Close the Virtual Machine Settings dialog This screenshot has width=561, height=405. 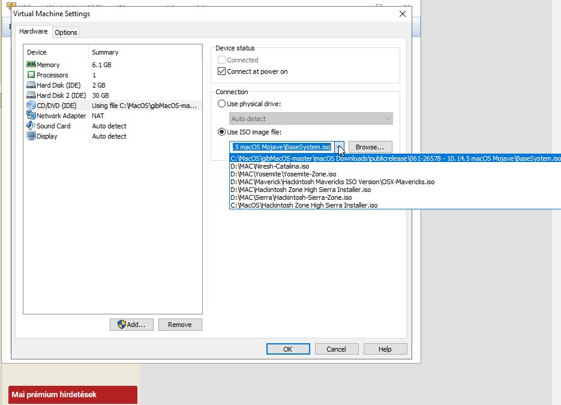403,14
